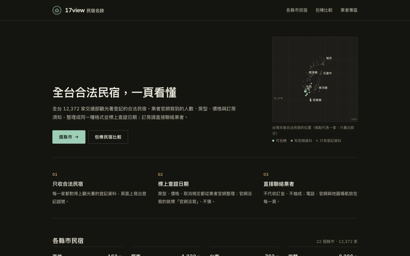Viewport: 410px width, 256px height.
Task: Click the 只收合法民宿 feature heading
Action: (68, 184)
